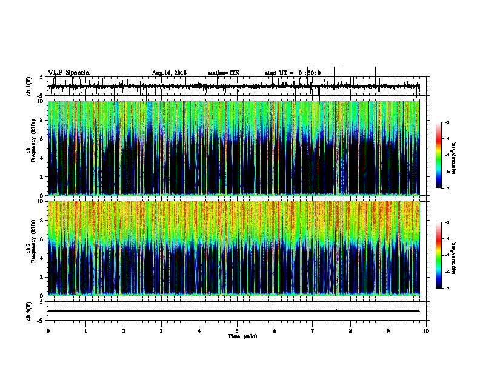Click inside the ch.2 spectrogram panel
This screenshot has height=371, width=480.
point(234,249)
